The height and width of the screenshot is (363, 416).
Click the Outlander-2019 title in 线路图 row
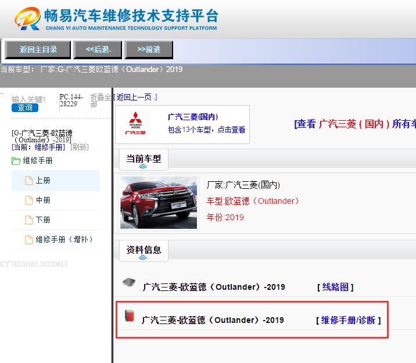coord(214,287)
